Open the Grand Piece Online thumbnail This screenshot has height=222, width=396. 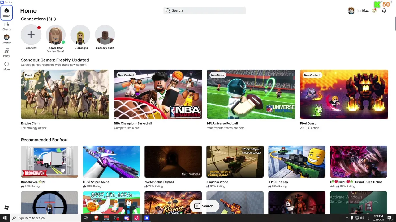pos(359,162)
